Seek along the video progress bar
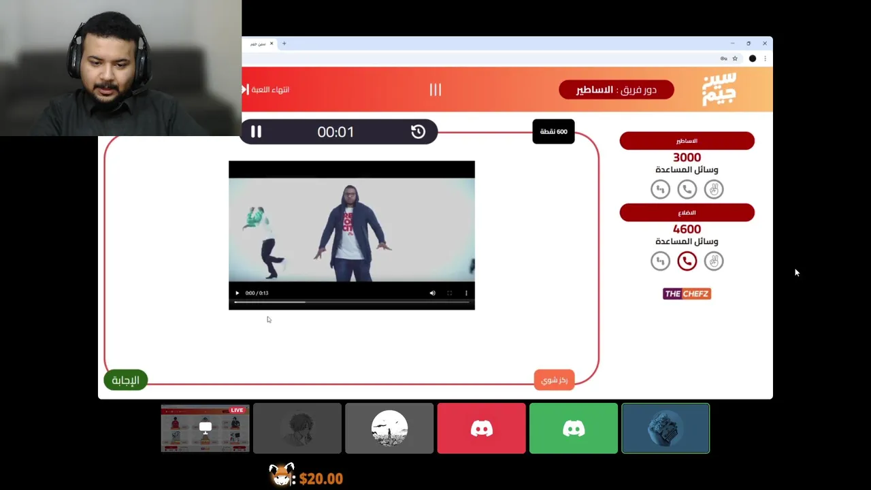Image resolution: width=871 pixels, height=490 pixels. click(351, 302)
